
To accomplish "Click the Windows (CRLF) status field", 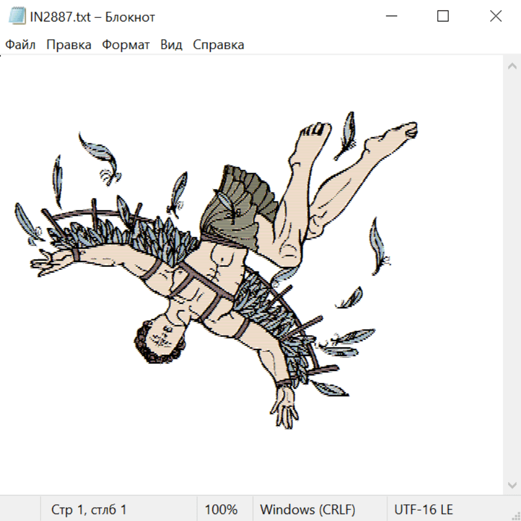I will (307, 509).
